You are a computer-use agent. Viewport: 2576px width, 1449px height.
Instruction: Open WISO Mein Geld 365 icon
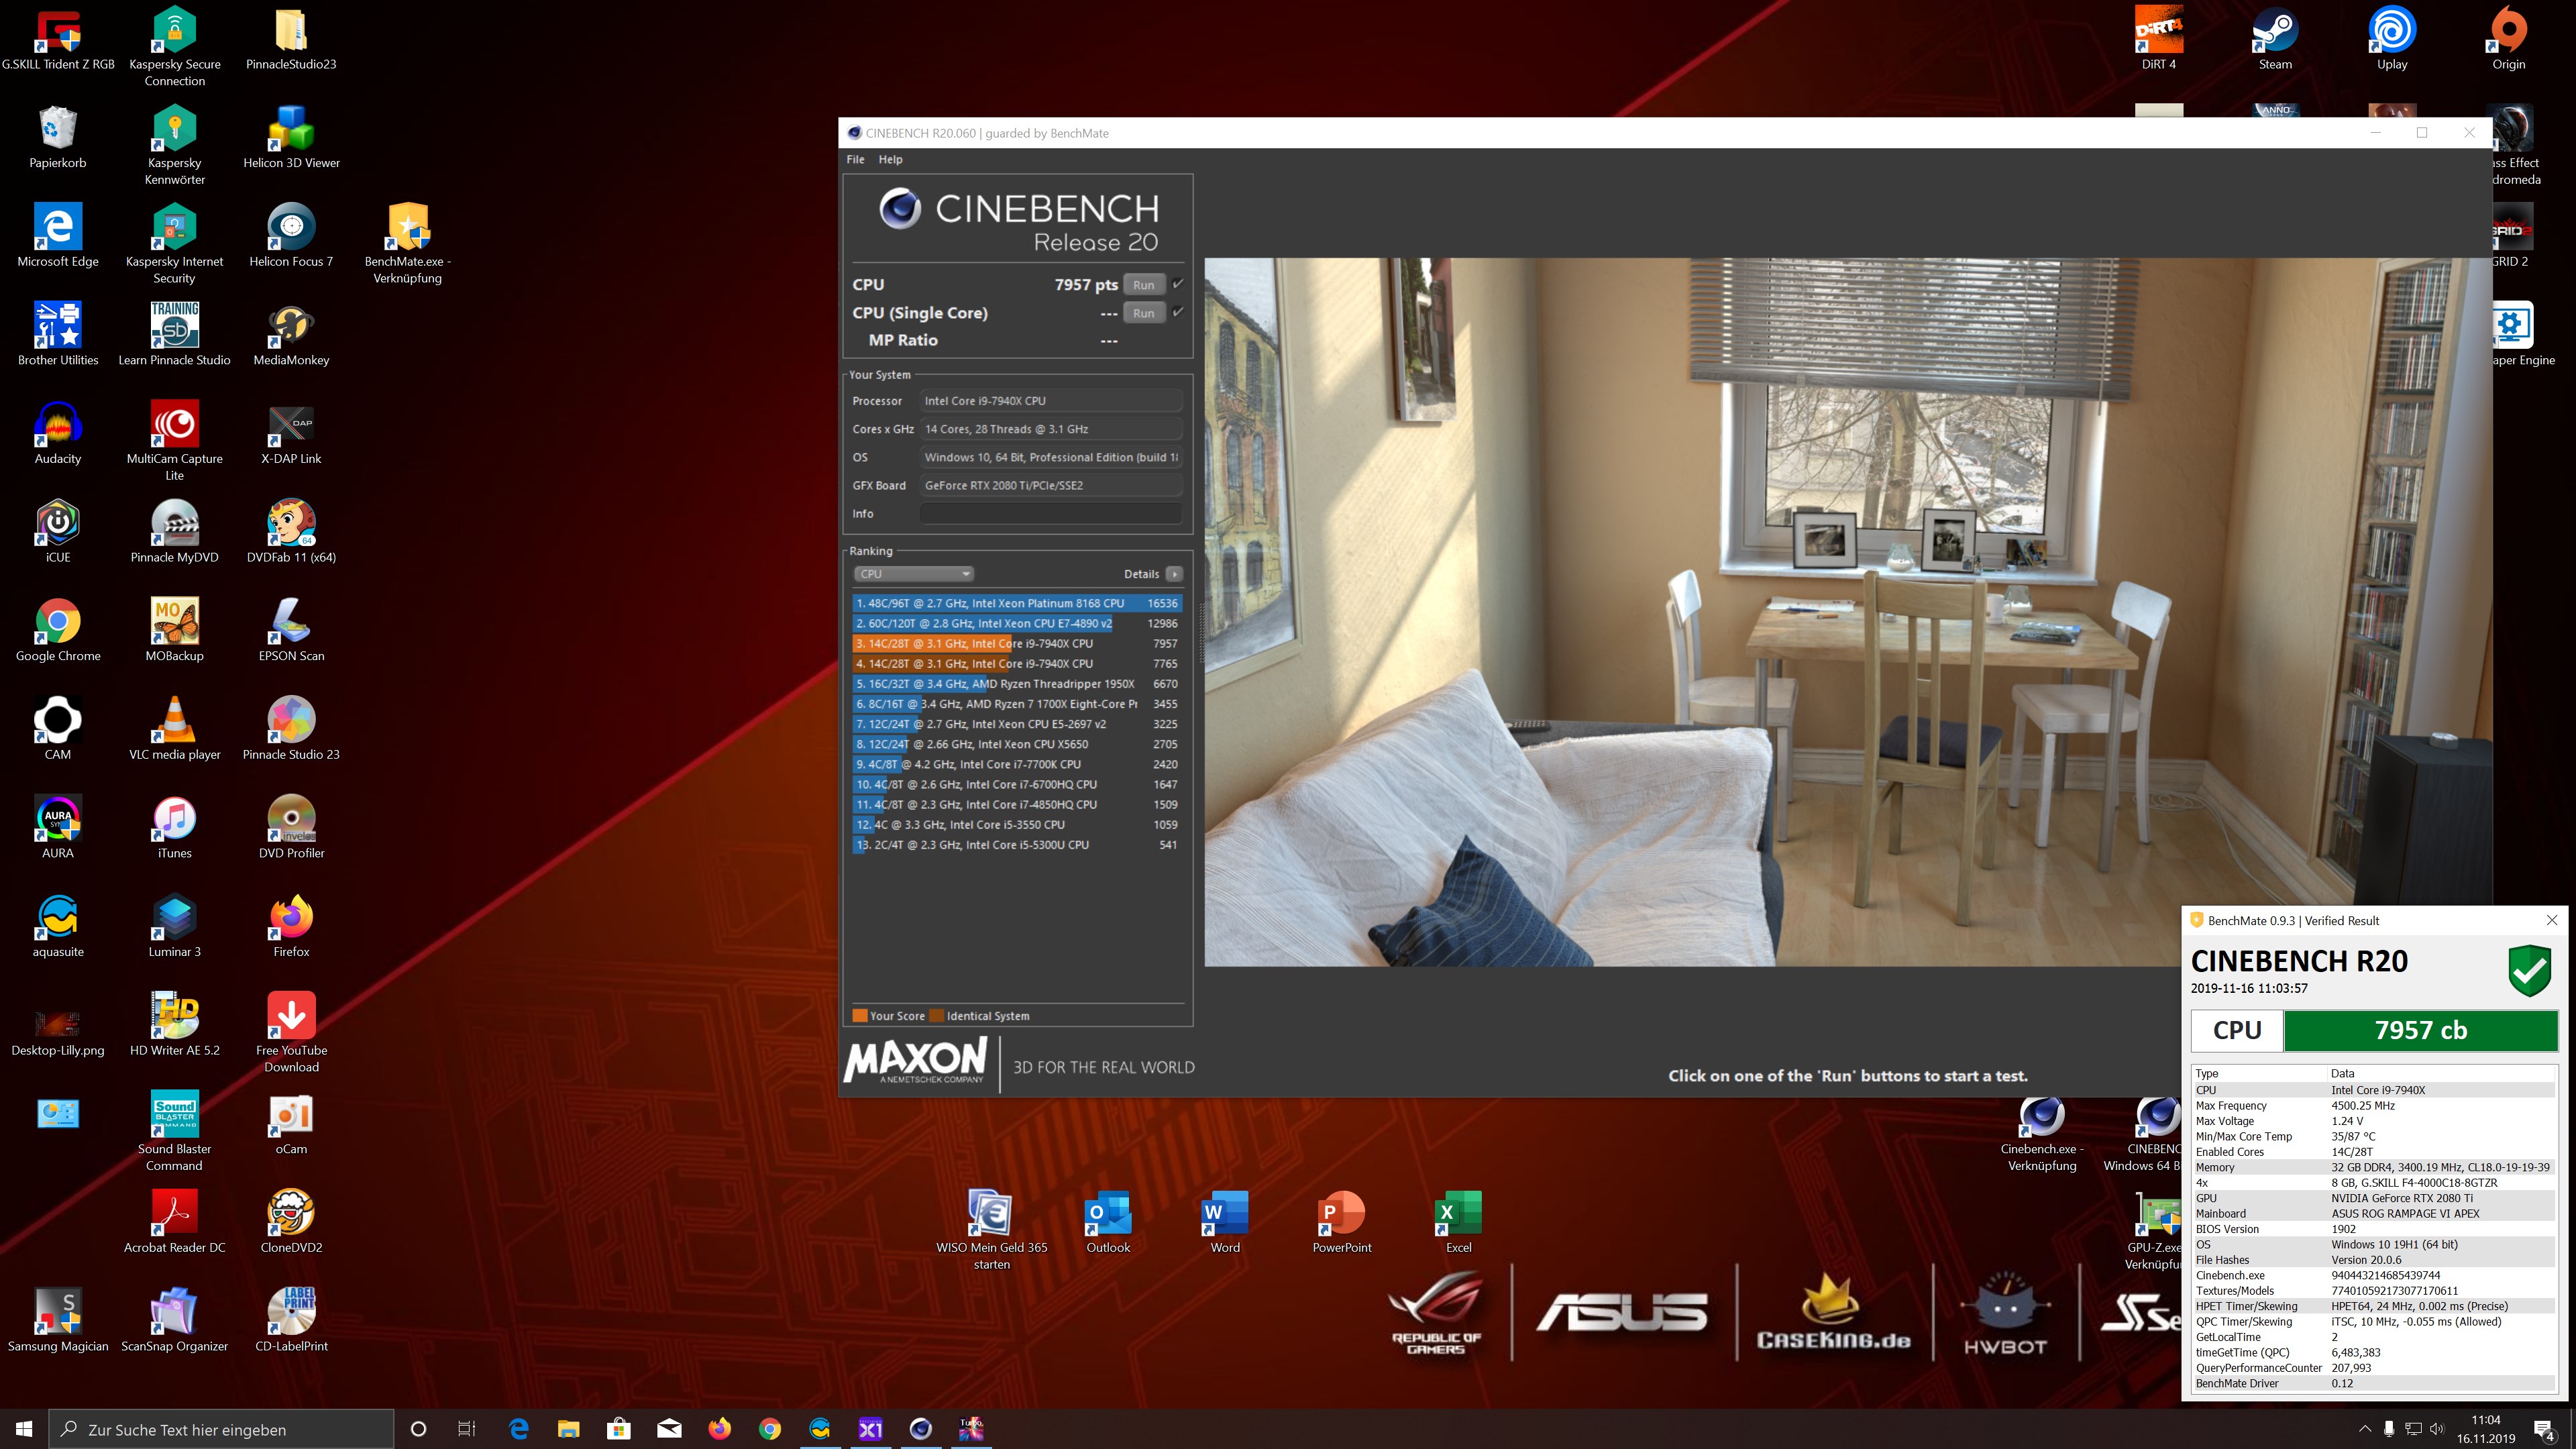(991, 1230)
